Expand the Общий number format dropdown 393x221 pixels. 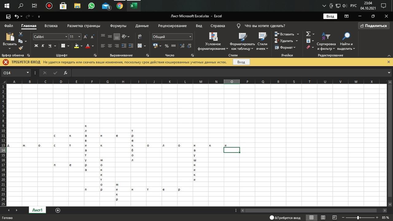(x=190, y=37)
